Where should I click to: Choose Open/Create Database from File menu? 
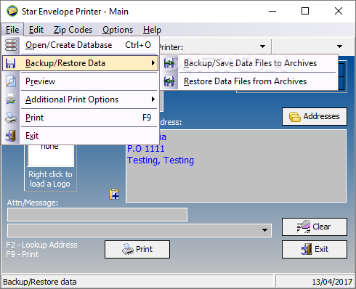click(x=81, y=45)
